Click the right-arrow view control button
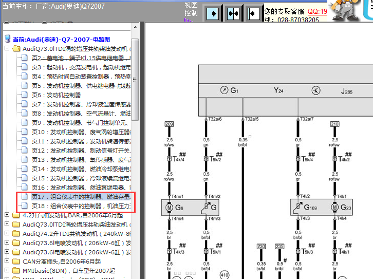Screen dimensions: 373x279 pos(213,13)
